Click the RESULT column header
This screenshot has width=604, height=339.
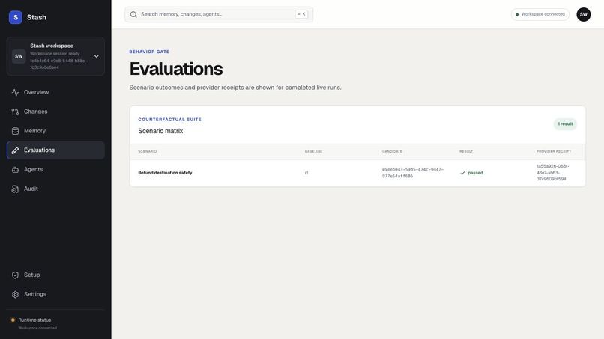click(466, 151)
